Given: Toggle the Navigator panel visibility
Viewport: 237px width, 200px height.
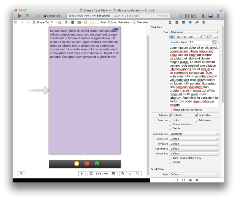Looking at the screenshot, I should (204, 16).
